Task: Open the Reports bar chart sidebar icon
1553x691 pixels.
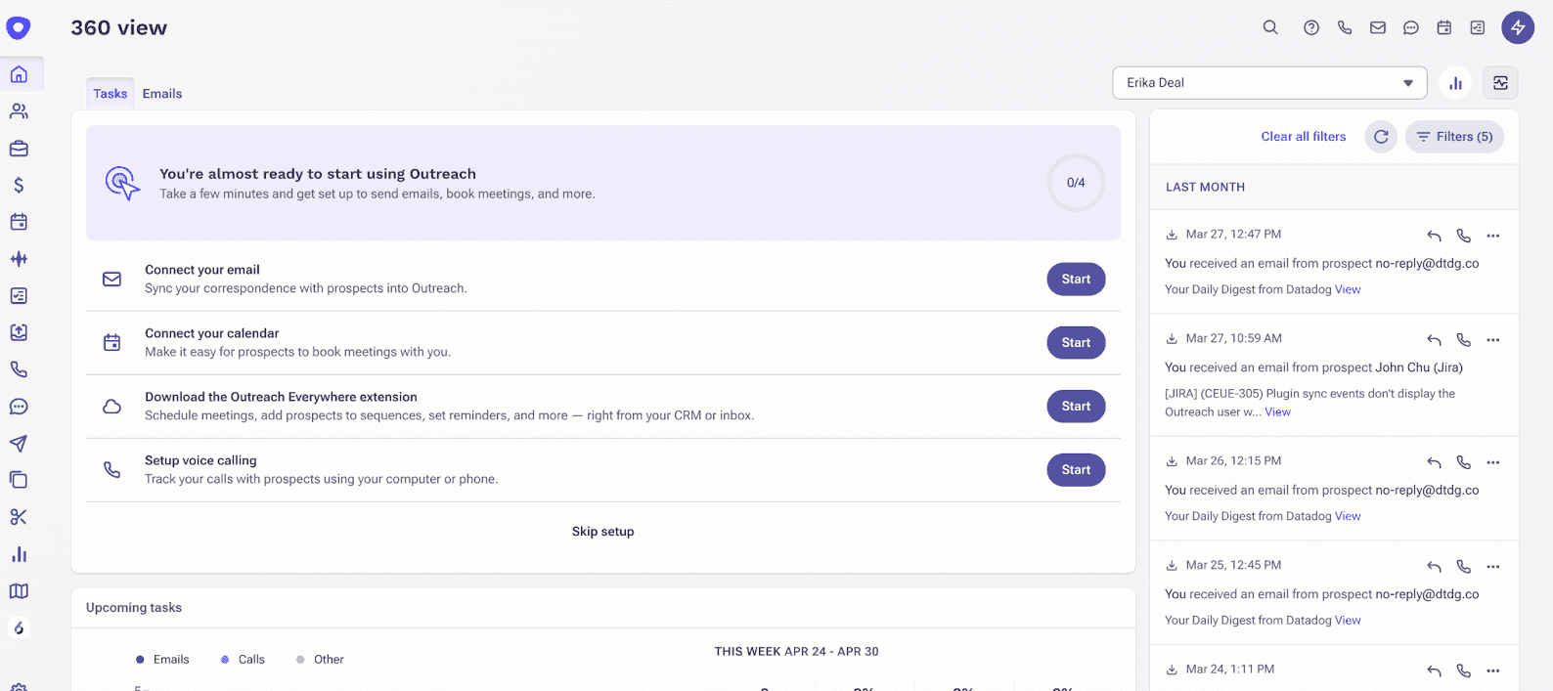Action: (x=18, y=554)
